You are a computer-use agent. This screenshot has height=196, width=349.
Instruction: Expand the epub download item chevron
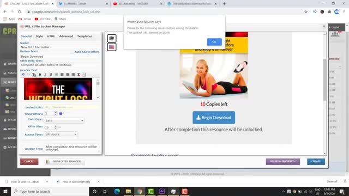(x=47, y=182)
